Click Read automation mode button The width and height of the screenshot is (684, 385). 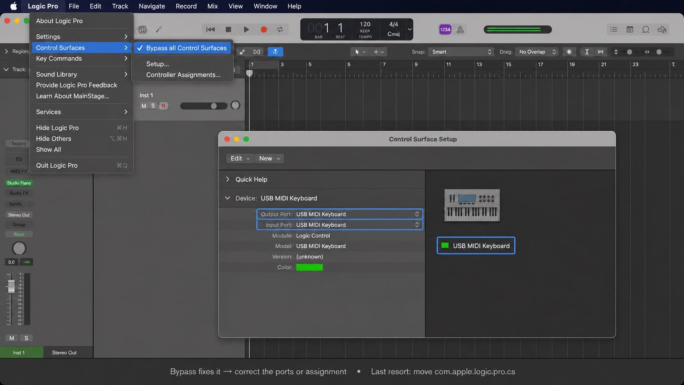tap(19, 234)
